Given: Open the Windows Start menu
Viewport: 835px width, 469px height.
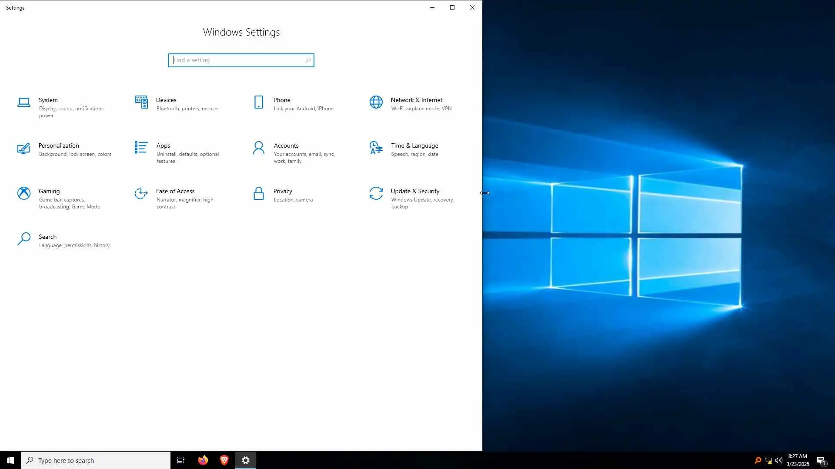Looking at the screenshot, I should [10, 460].
